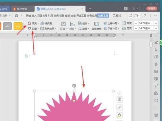Expand the Align (对齐) dropdown arrow
Viewport: 162px width, 121px height.
(x=75, y=29)
